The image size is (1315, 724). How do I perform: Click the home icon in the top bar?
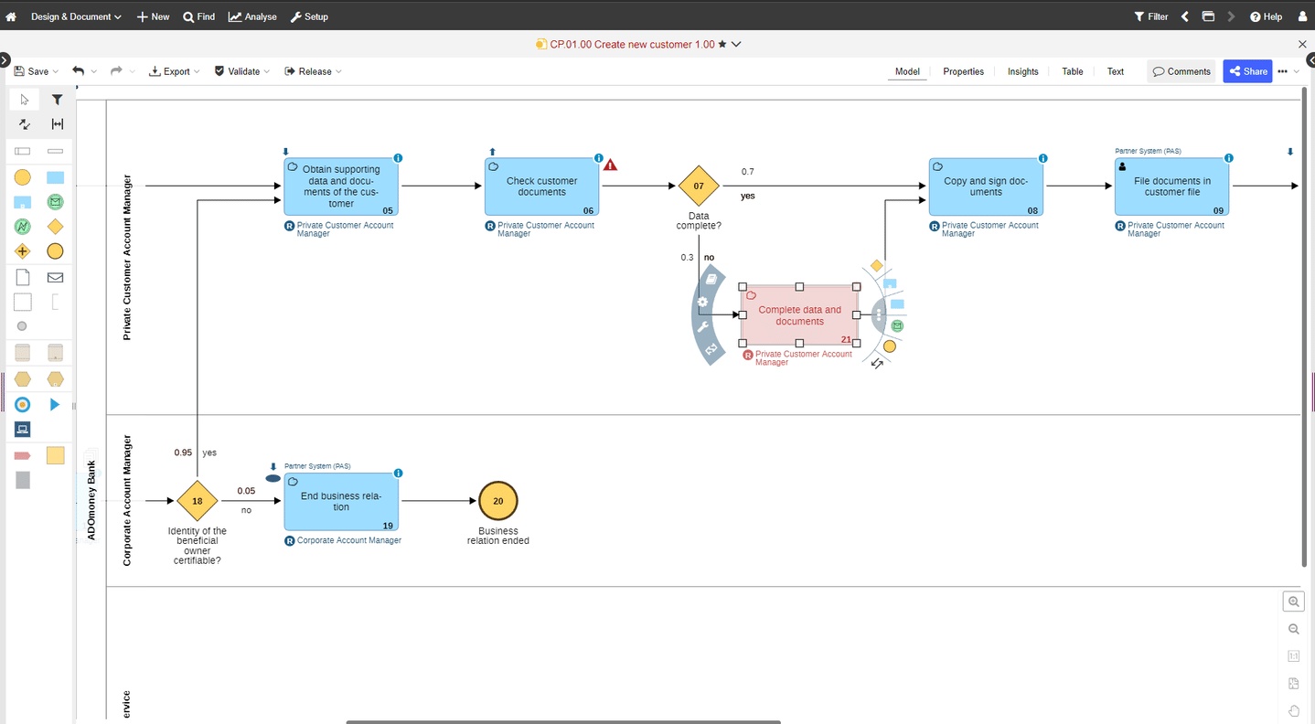click(x=11, y=16)
